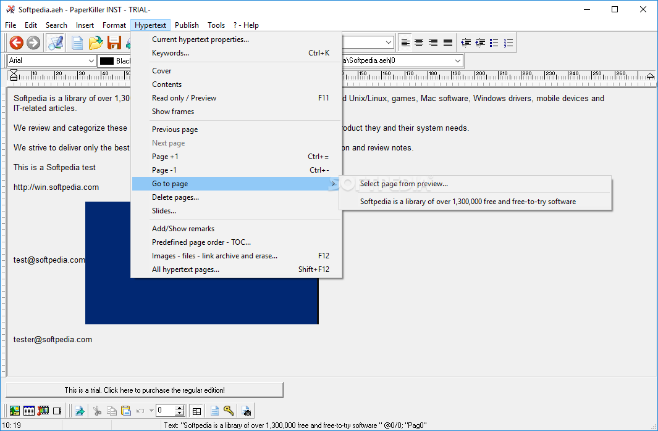This screenshot has height=431, width=658.
Task: Choose Page -1
Action: click(237, 170)
